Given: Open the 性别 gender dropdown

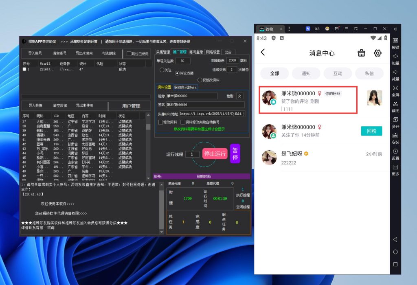Looking at the screenshot, I should [x=240, y=96].
